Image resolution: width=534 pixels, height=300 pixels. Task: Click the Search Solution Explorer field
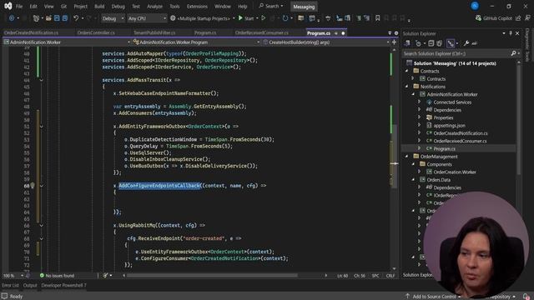[456, 53]
